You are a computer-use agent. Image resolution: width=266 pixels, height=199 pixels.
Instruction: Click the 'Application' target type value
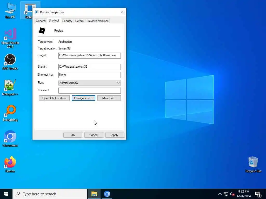coord(65,42)
